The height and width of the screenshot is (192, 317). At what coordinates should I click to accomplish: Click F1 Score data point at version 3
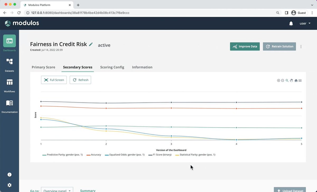[x=171, y=102]
